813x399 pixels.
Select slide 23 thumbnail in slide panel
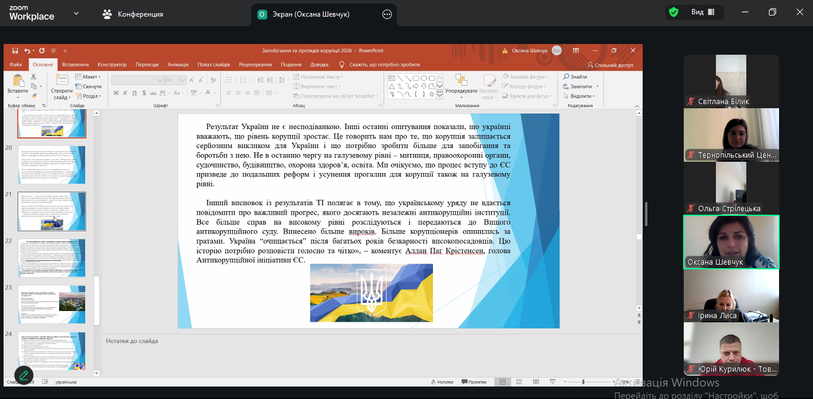pos(52,304)
